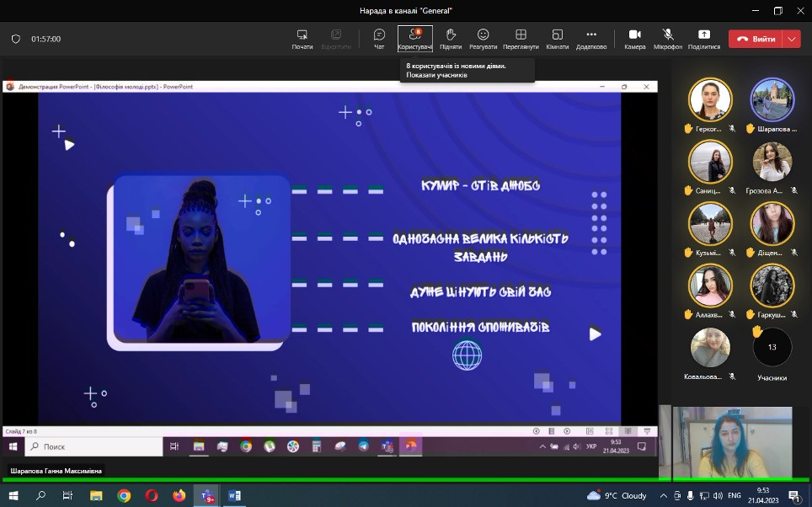
Task: Select the Діщен... participant avatar
Action: [x=772, y=224]
